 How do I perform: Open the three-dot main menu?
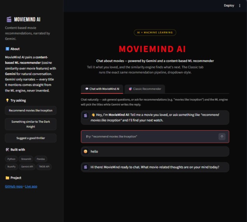pyautogui.click(x=240, y=5)
